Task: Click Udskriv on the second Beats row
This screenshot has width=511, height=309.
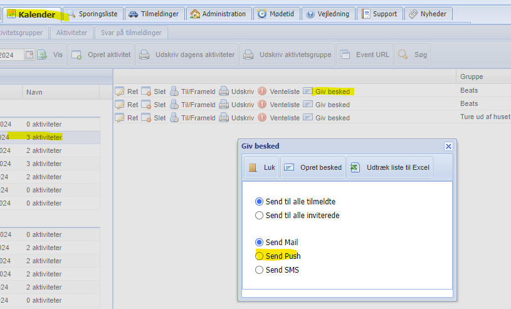Action: pyautogui.click(x=236, y=105)
